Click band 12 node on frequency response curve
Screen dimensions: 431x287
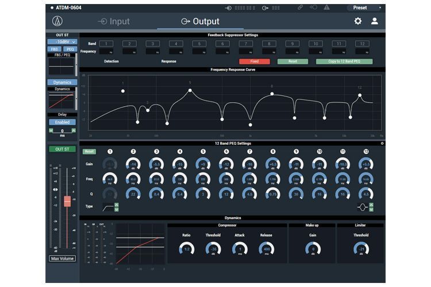[360, 95]
